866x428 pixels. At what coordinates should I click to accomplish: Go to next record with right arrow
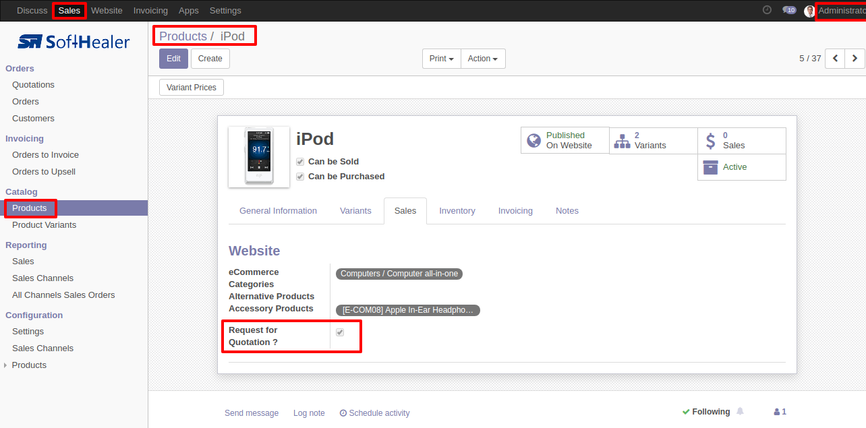coord(855,59)
